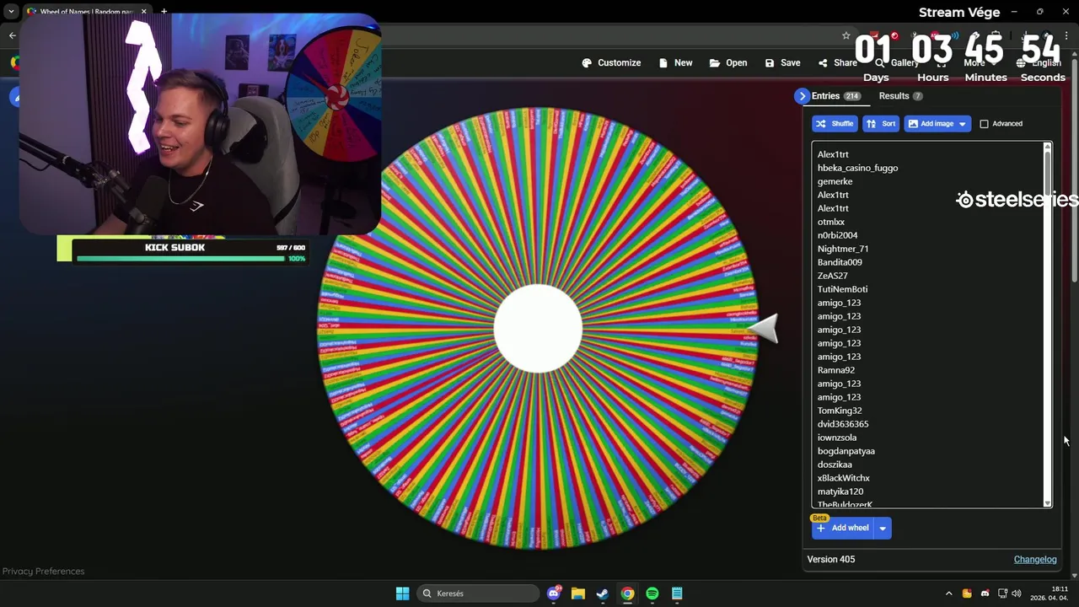This screenshot has height=607, width=1079.
Task: Click the TutiNemBoti entry
Action: tap(842, 289)
